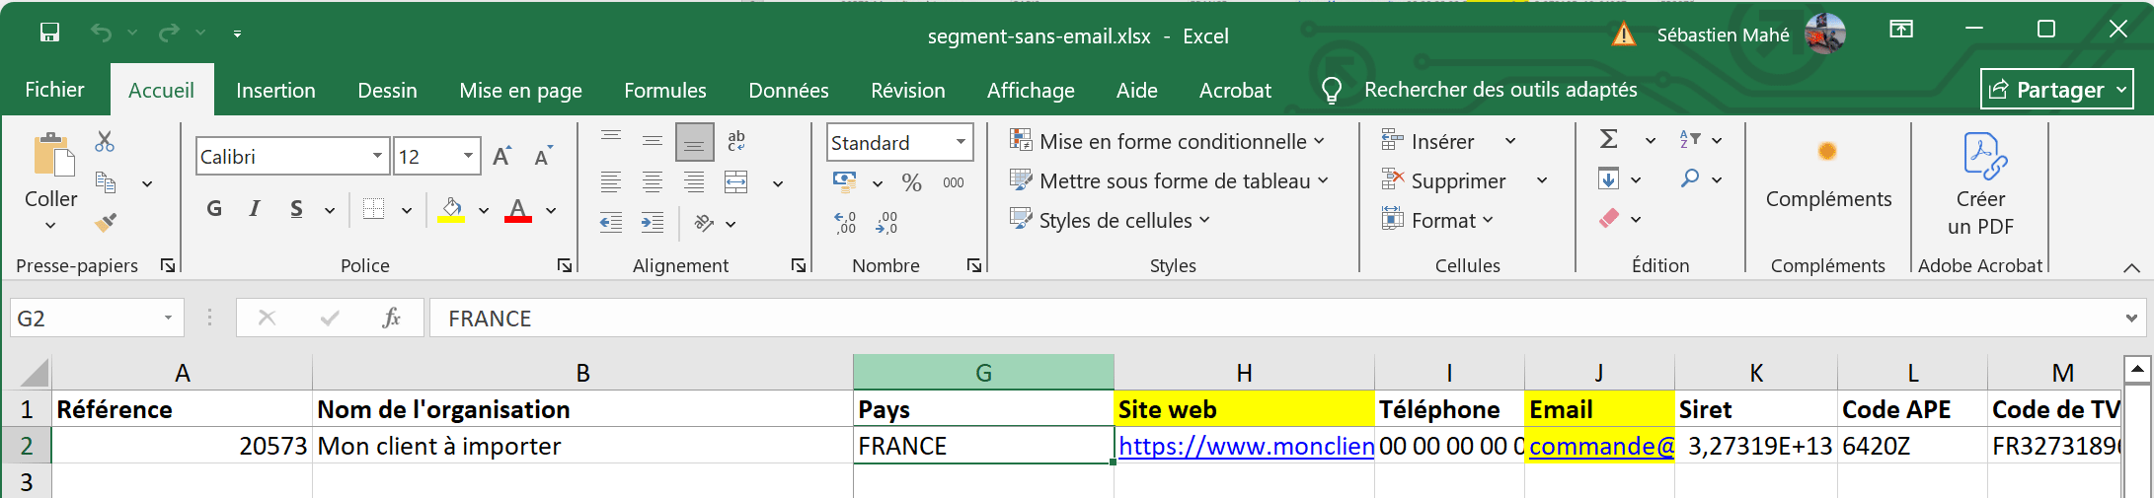Open the Standard number format dropdown

pyautogui.click(x=961, y=142)
